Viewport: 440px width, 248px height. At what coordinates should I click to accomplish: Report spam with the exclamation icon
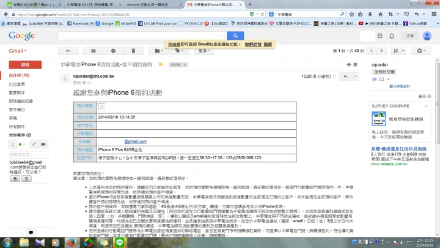[113, 51]
